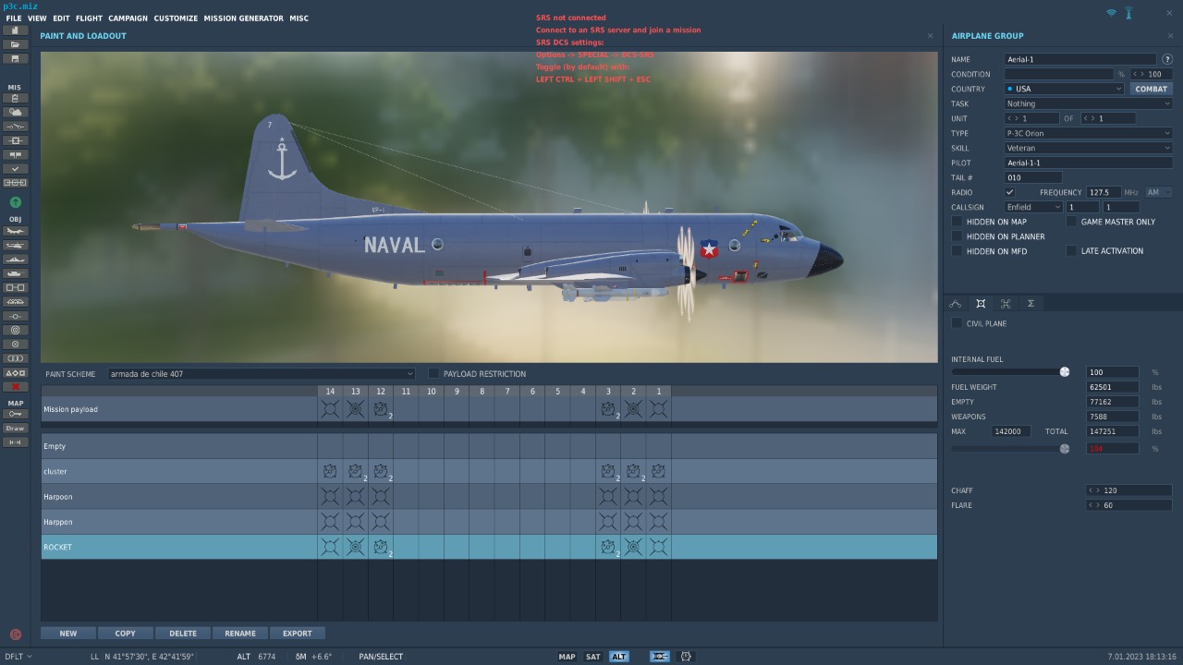Open the weather cloud settings icon
The height and width of the screenshot is (665, 1183).
[15, 112]
